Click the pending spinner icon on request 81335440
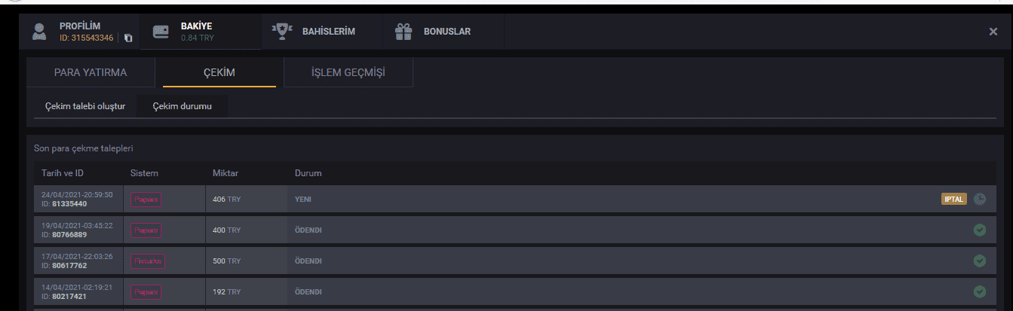1013x311 pixels. click(980, 200)
